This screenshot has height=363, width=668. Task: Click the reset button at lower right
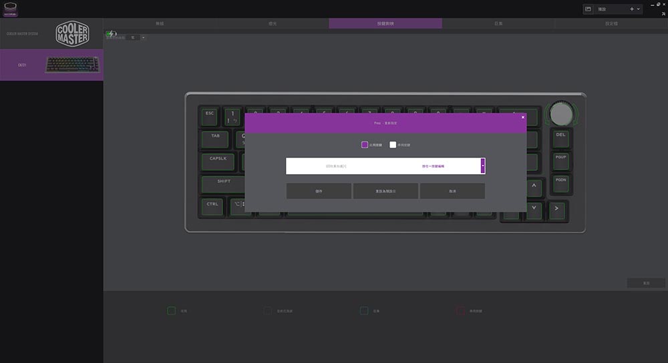coord(646,283)
